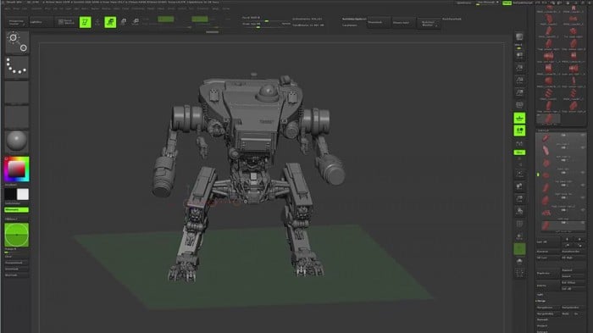Click the Frame icon on right shelf
Screen dimensions: 593x333
pyautogui.click(x=519, y=174)
